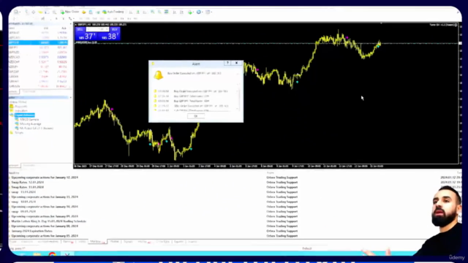Select Expert Advisors in Navigator tree
The width and height of the screenshot is (468, 263).
pyautogui.click(x=24, y=115)
